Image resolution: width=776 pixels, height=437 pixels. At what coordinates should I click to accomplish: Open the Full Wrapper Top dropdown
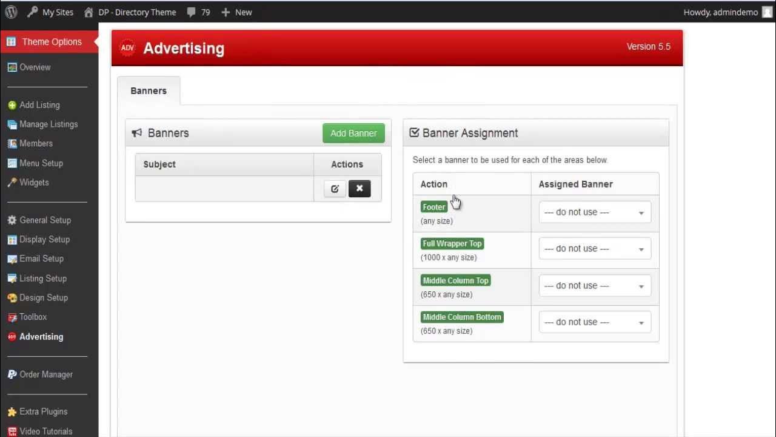coord(594,248)
